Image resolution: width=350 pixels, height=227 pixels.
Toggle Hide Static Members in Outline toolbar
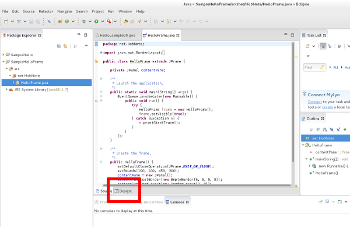pyautogui.click(x=338, y=130)
